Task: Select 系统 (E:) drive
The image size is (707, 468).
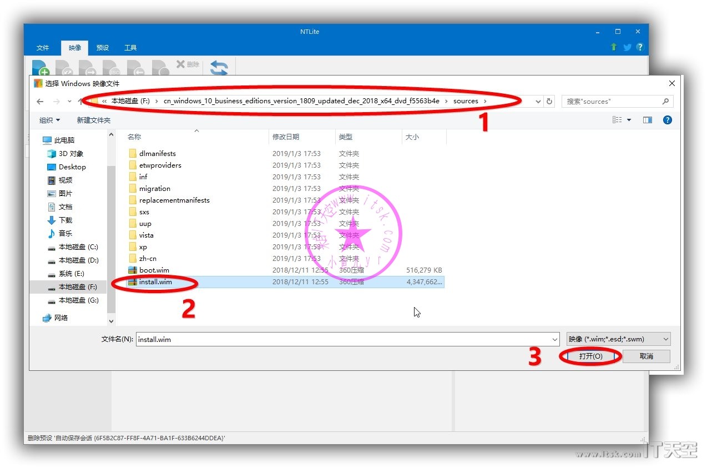Action: click(66, 274)
